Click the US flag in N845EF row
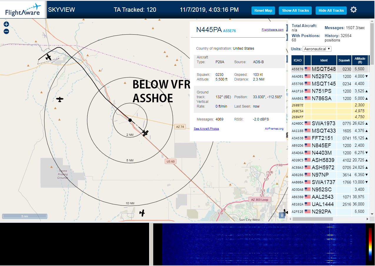Screen dimensions: 375x266 point(308,145)
